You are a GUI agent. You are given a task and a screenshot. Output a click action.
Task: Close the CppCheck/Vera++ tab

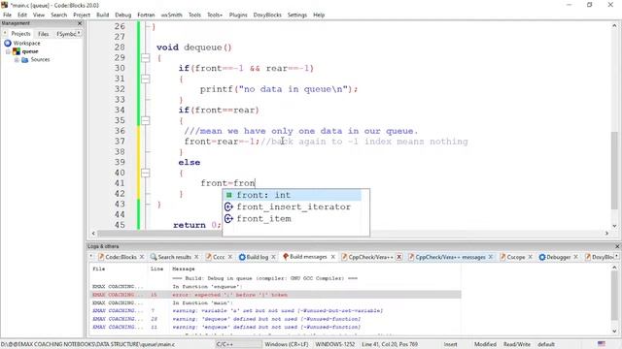click(399, 257)
